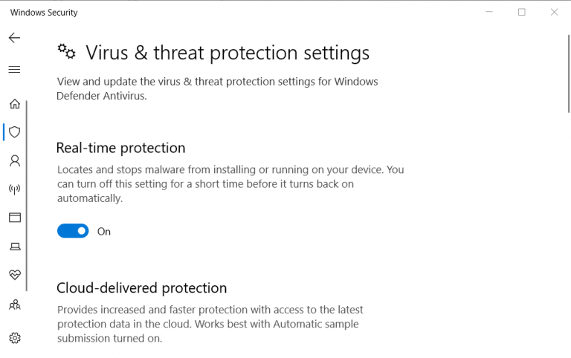This screenshot has width=571, height=358.
Task: Click the gears icon beside page title
Action: click(x=67, y=52)
